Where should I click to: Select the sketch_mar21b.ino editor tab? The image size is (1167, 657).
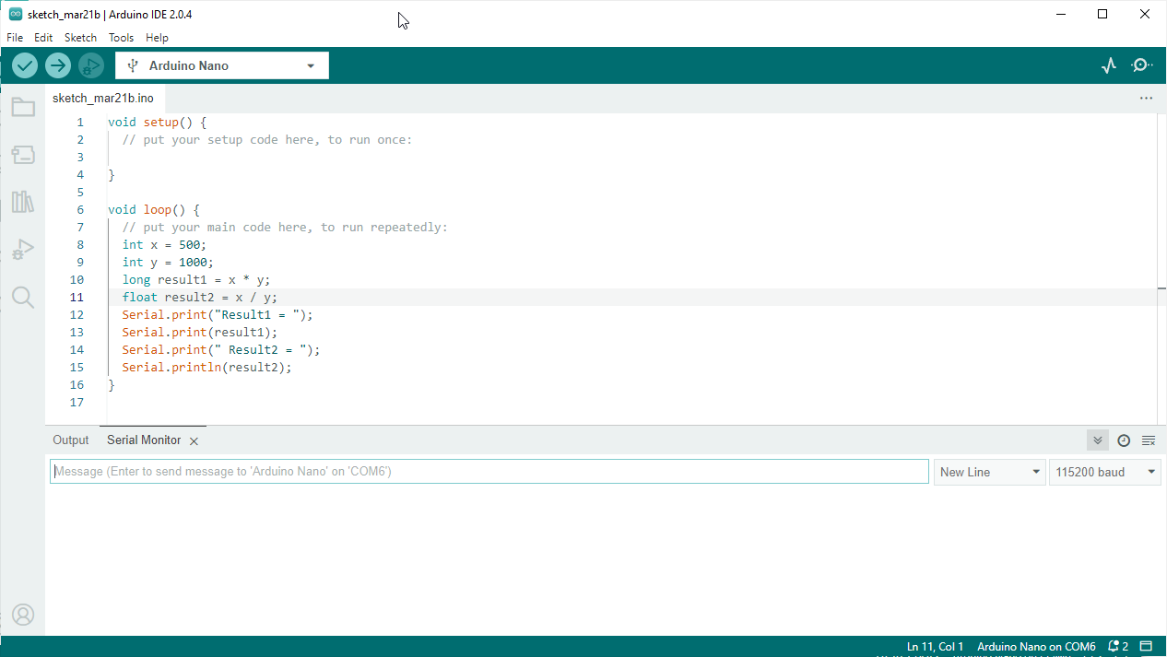103,98
